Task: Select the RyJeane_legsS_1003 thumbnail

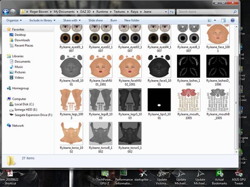Action: click(130, 100)
